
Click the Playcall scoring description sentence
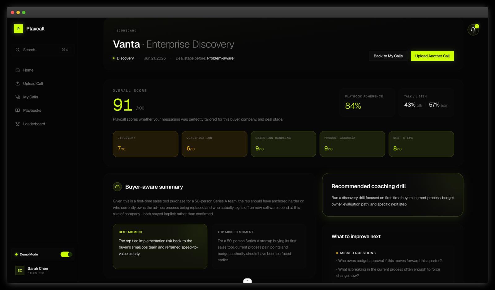[x=198, y=119]
